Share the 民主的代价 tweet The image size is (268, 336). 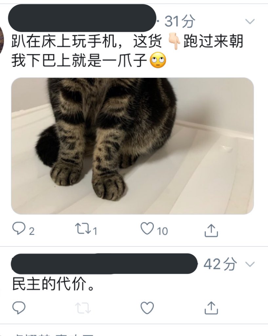[x=211, y=308]
